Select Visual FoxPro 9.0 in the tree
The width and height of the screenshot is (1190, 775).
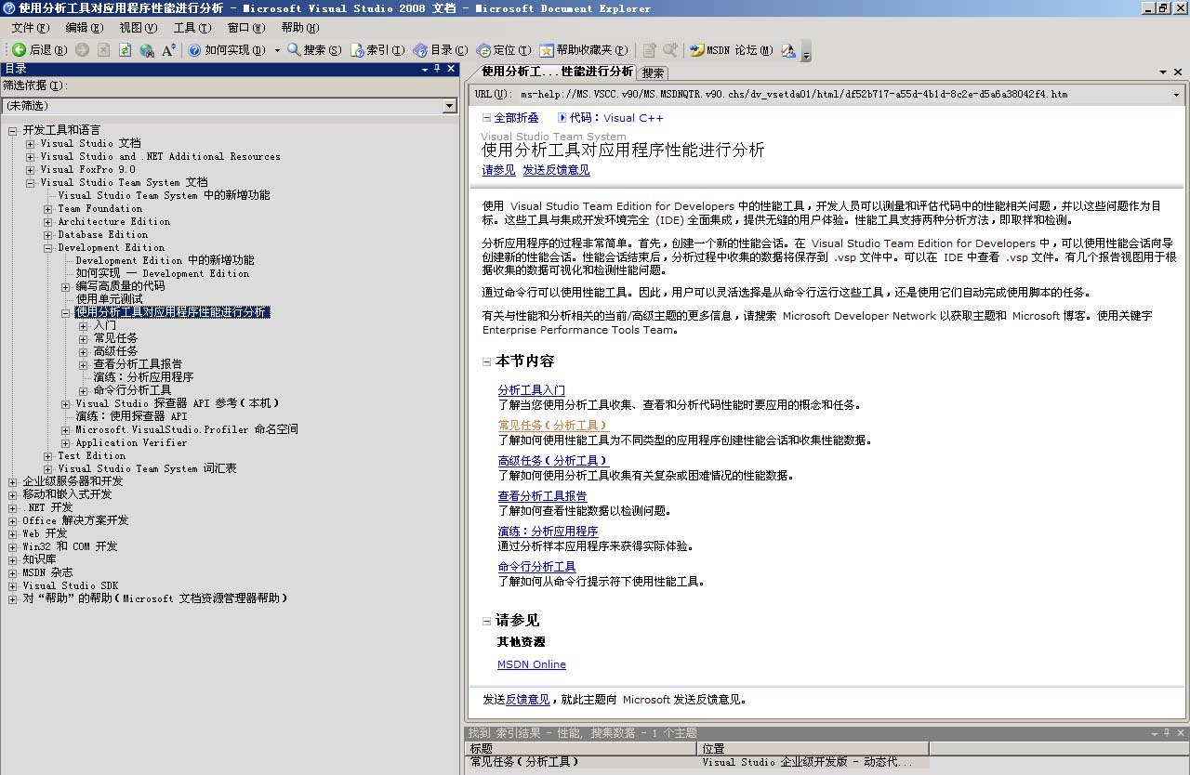point(87,170)
